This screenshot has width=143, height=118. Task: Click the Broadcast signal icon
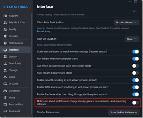click(x=5, y=111)
